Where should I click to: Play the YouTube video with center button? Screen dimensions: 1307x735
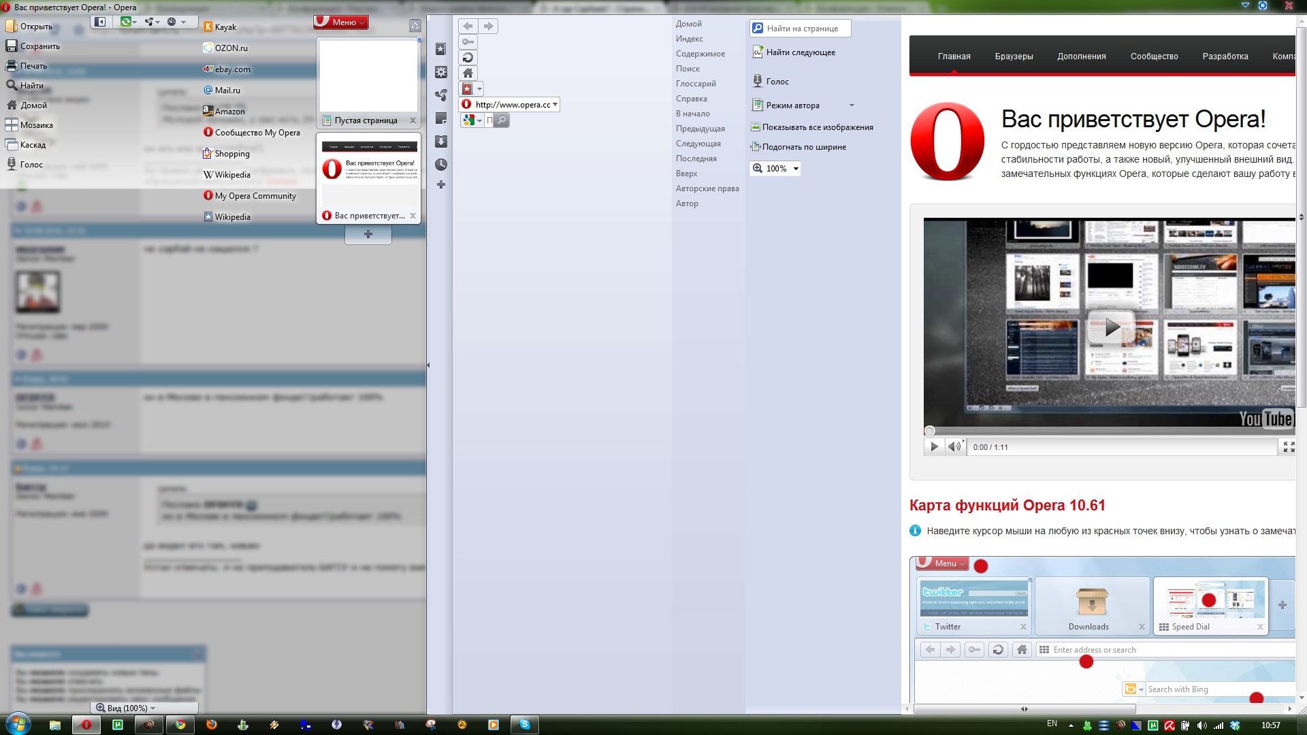[1111, 327]
